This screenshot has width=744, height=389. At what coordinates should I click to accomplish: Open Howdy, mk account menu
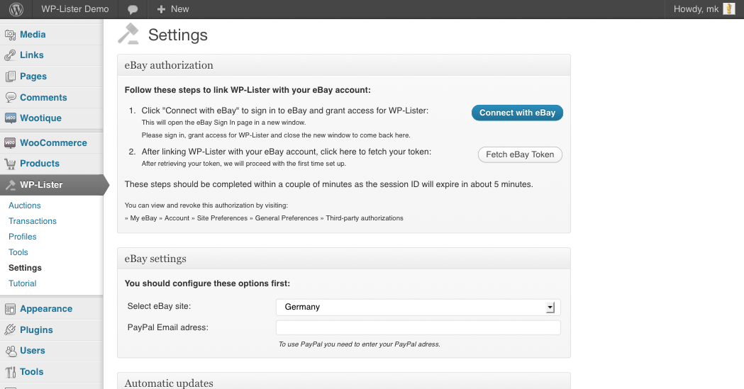click(696, 9)
